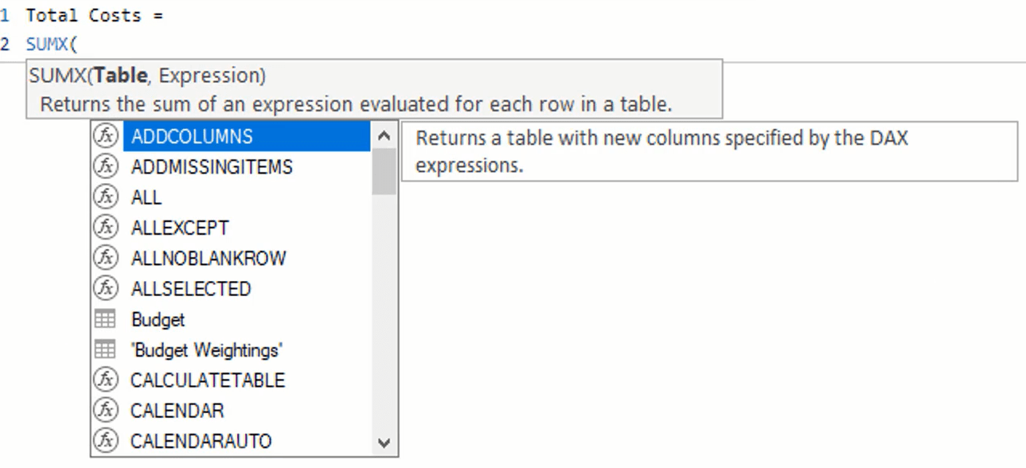Click the ADDCOLUMNS description tooltip
The height and width of the screenshot is (468, 1026).
point(709,151)
